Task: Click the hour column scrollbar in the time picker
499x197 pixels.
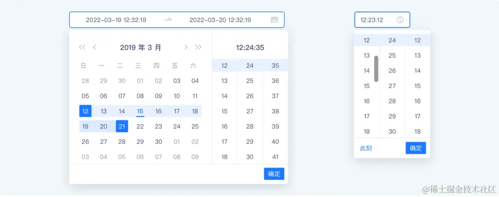Action: click(x=376, y=69)
